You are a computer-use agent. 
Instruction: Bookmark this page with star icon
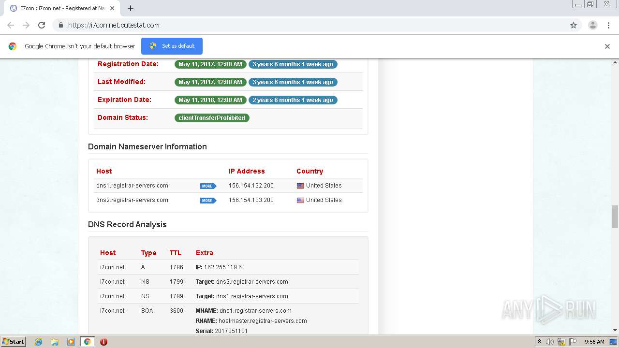tap(574, 25)
